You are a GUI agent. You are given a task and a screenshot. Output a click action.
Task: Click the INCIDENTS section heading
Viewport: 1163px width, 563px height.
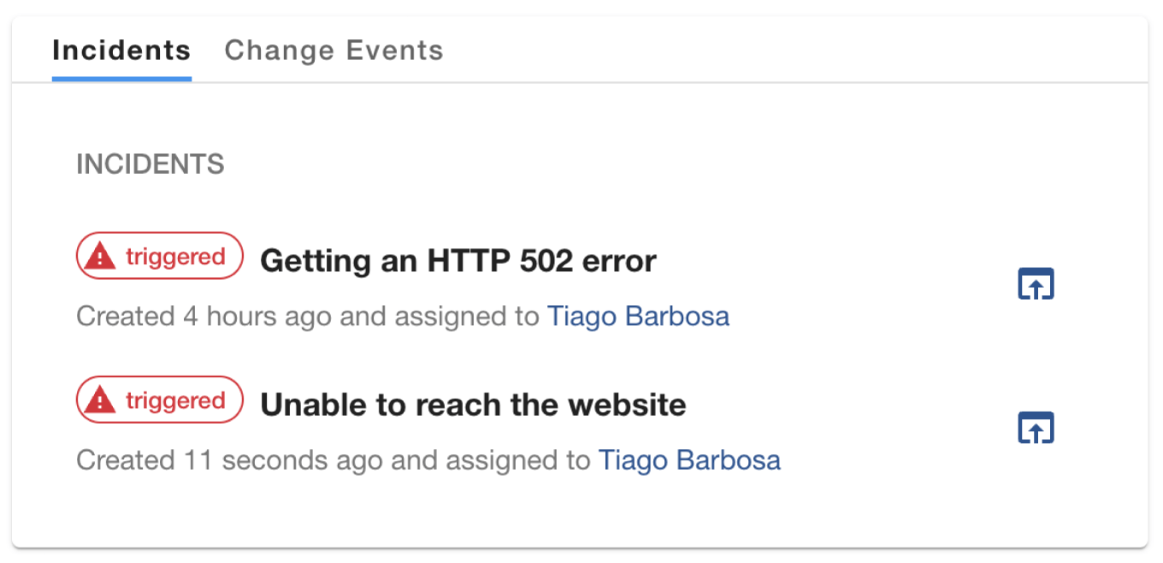click(x=151, y=163)
